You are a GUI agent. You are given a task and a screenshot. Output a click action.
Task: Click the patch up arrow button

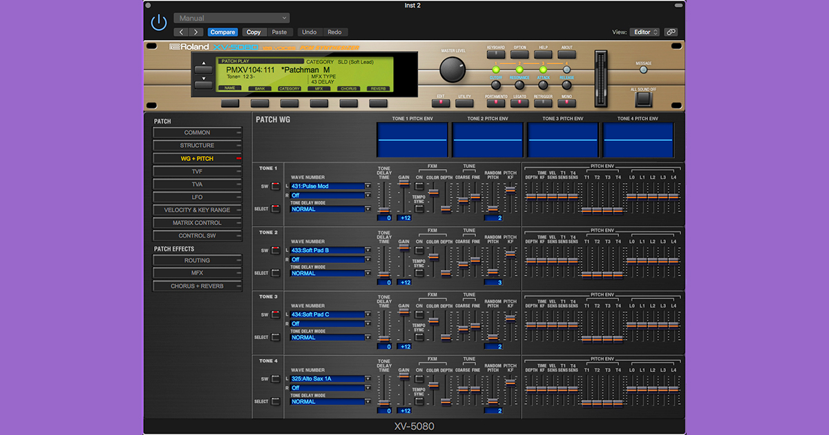[203, 69]
